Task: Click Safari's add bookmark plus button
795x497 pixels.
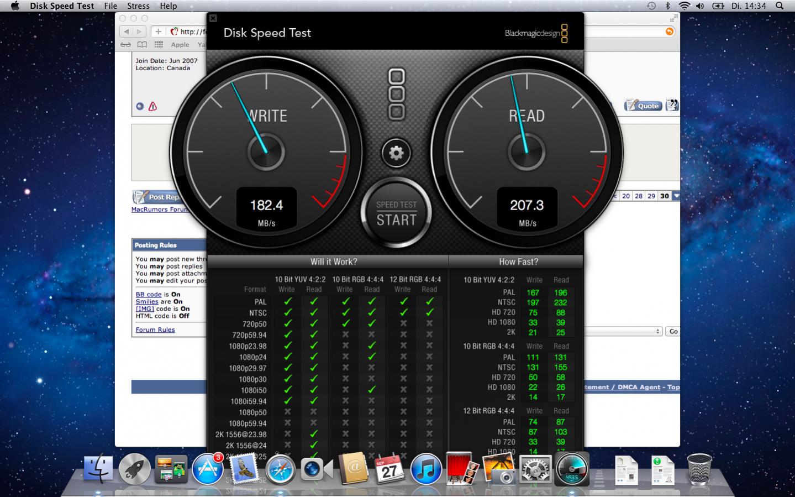Action: coord(158,32)
